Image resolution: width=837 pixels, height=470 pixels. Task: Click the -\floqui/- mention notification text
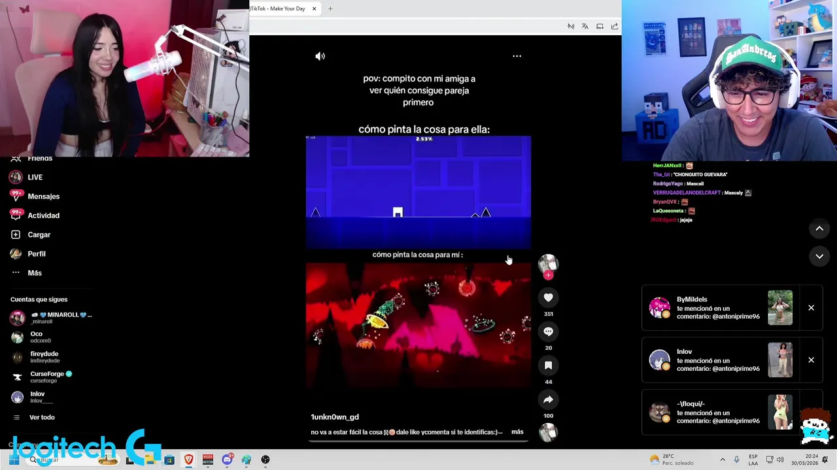(x=718, y=413)
